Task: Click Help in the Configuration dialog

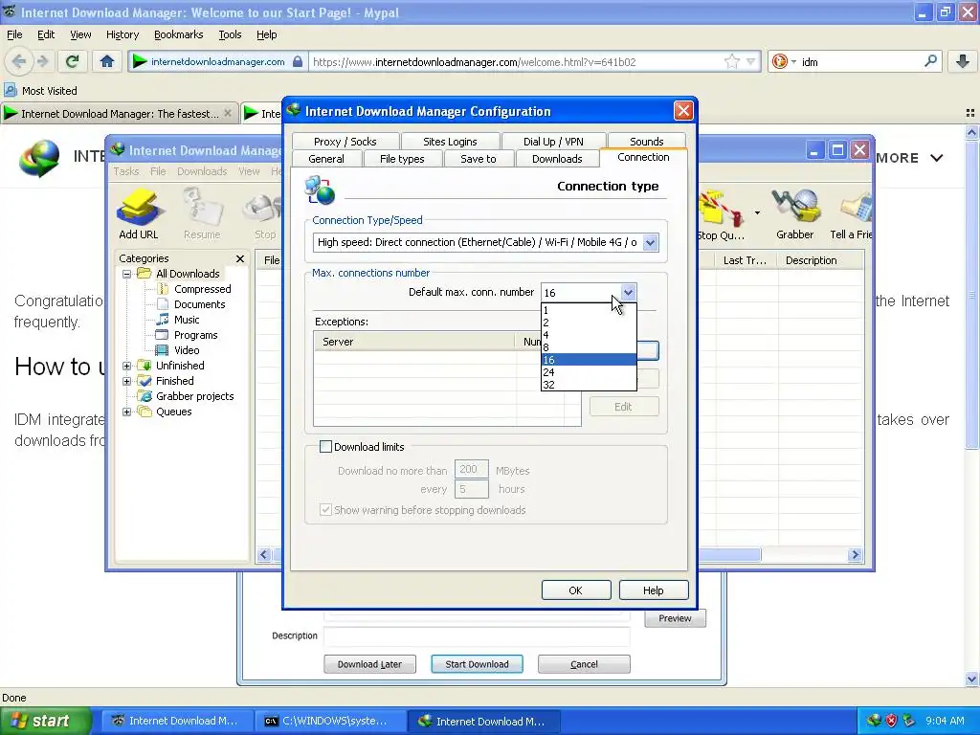Action: 653,590
